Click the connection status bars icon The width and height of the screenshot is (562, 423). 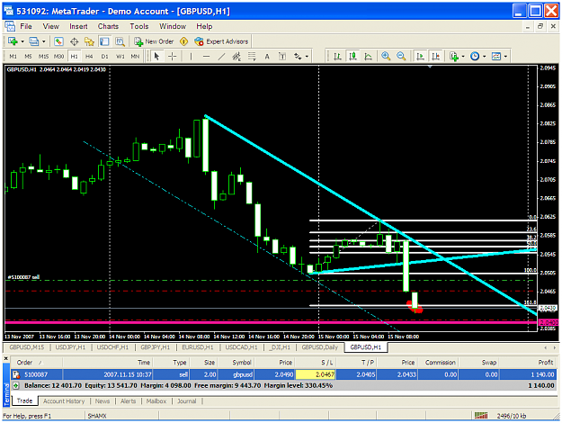tap(481, 416)
